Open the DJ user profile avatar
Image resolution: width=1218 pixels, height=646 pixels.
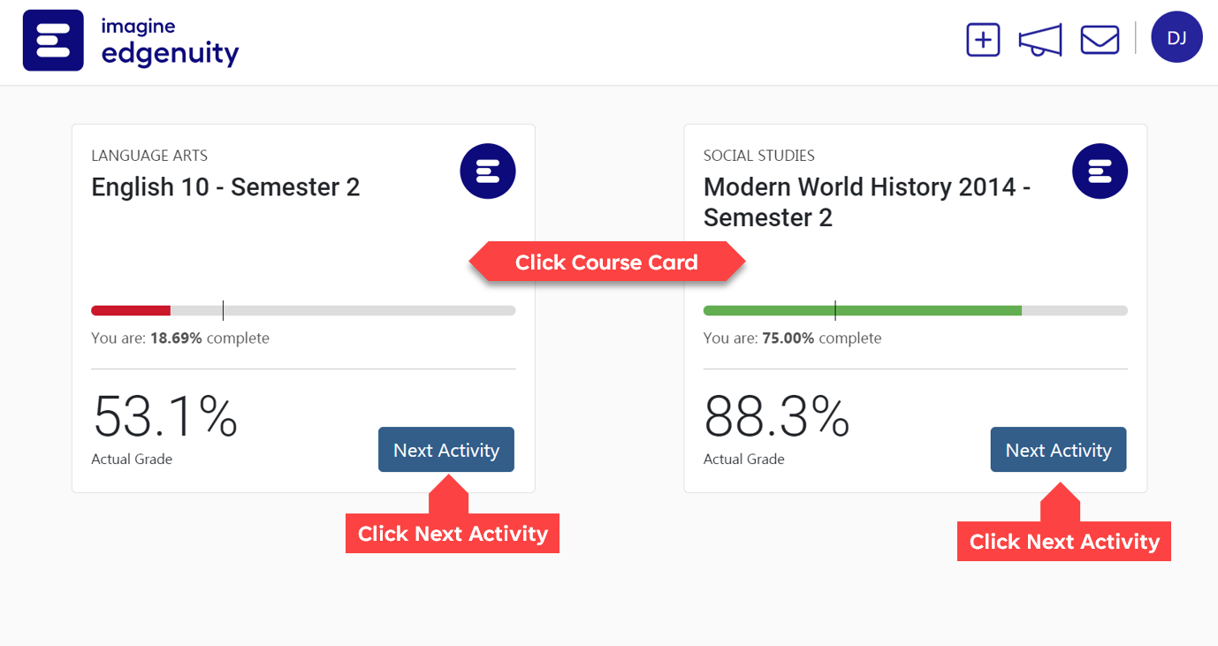[x=1176, y=37]
